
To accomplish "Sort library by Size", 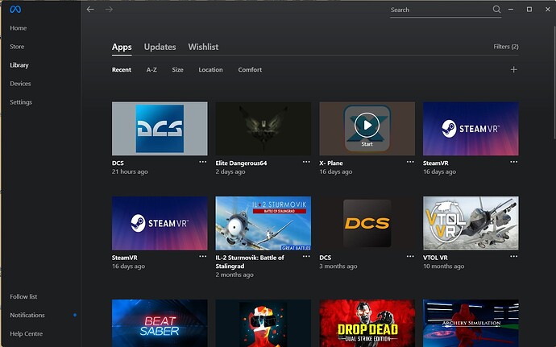I will tap(177, 70).
